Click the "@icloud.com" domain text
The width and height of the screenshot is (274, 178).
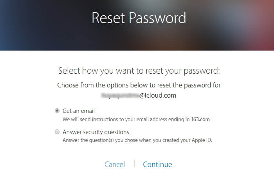(158, 95)
